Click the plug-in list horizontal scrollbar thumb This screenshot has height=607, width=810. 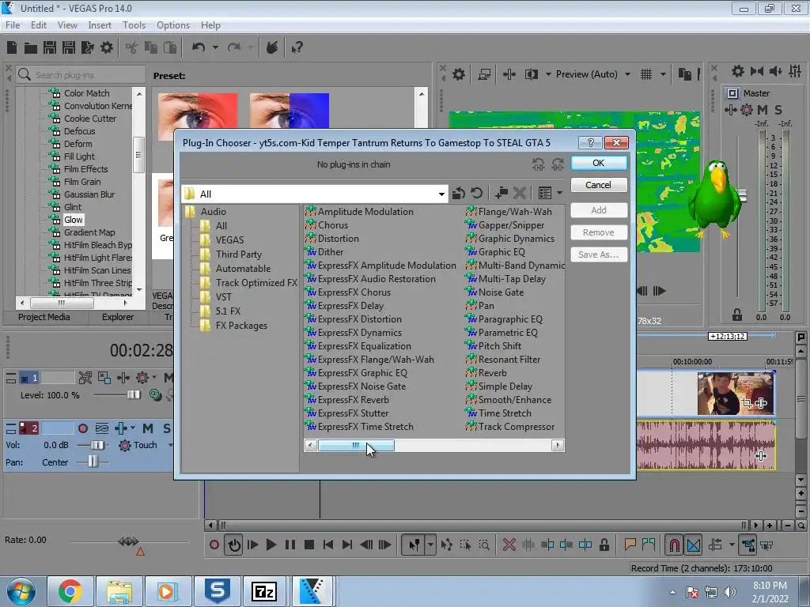coord(356,446)
